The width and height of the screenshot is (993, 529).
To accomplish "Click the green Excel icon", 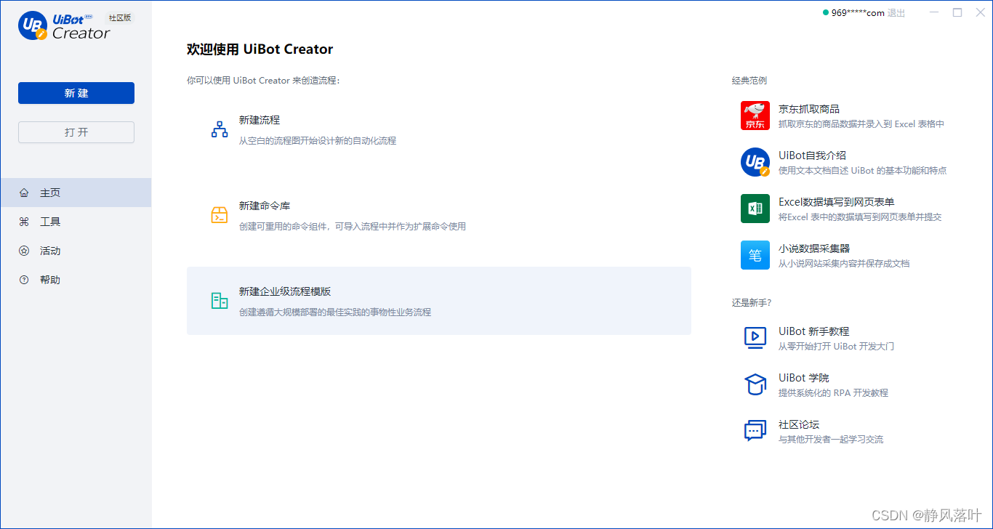I will [x=755, y=209].
